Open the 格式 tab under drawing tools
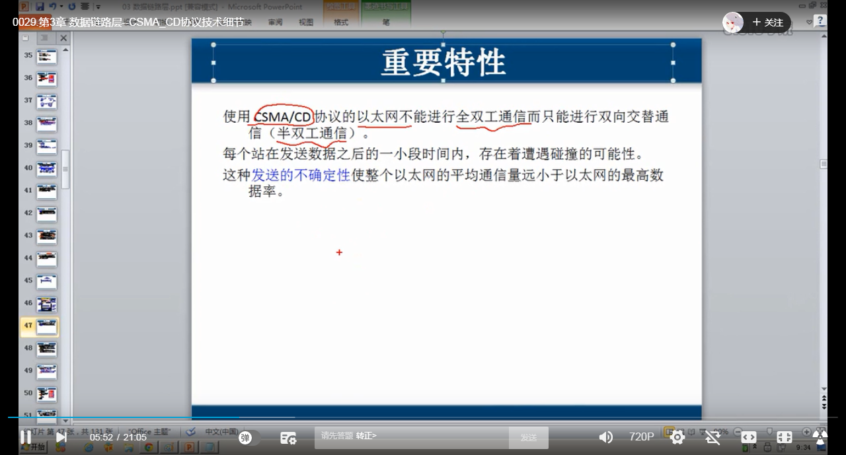The image size is (846, 455). coord(341,22)
